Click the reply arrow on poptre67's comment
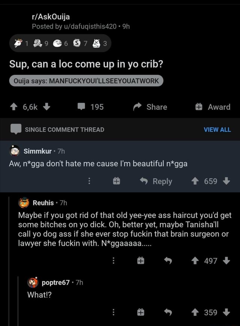240x326 pixels. (x=167, y=312)
